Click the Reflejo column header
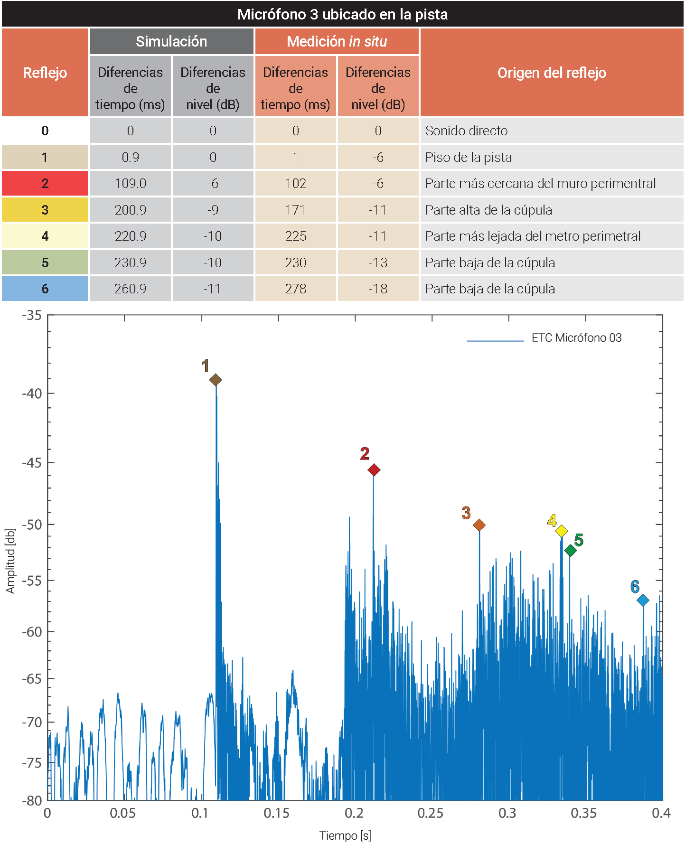 45,73
